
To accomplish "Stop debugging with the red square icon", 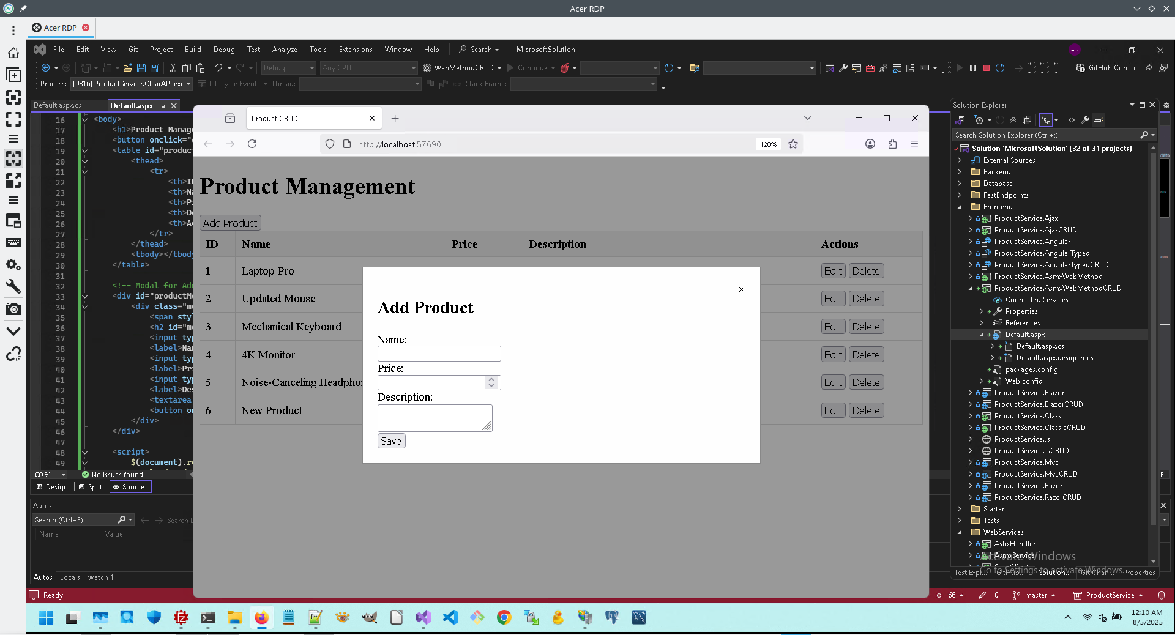I will click(x=987, y=68).
